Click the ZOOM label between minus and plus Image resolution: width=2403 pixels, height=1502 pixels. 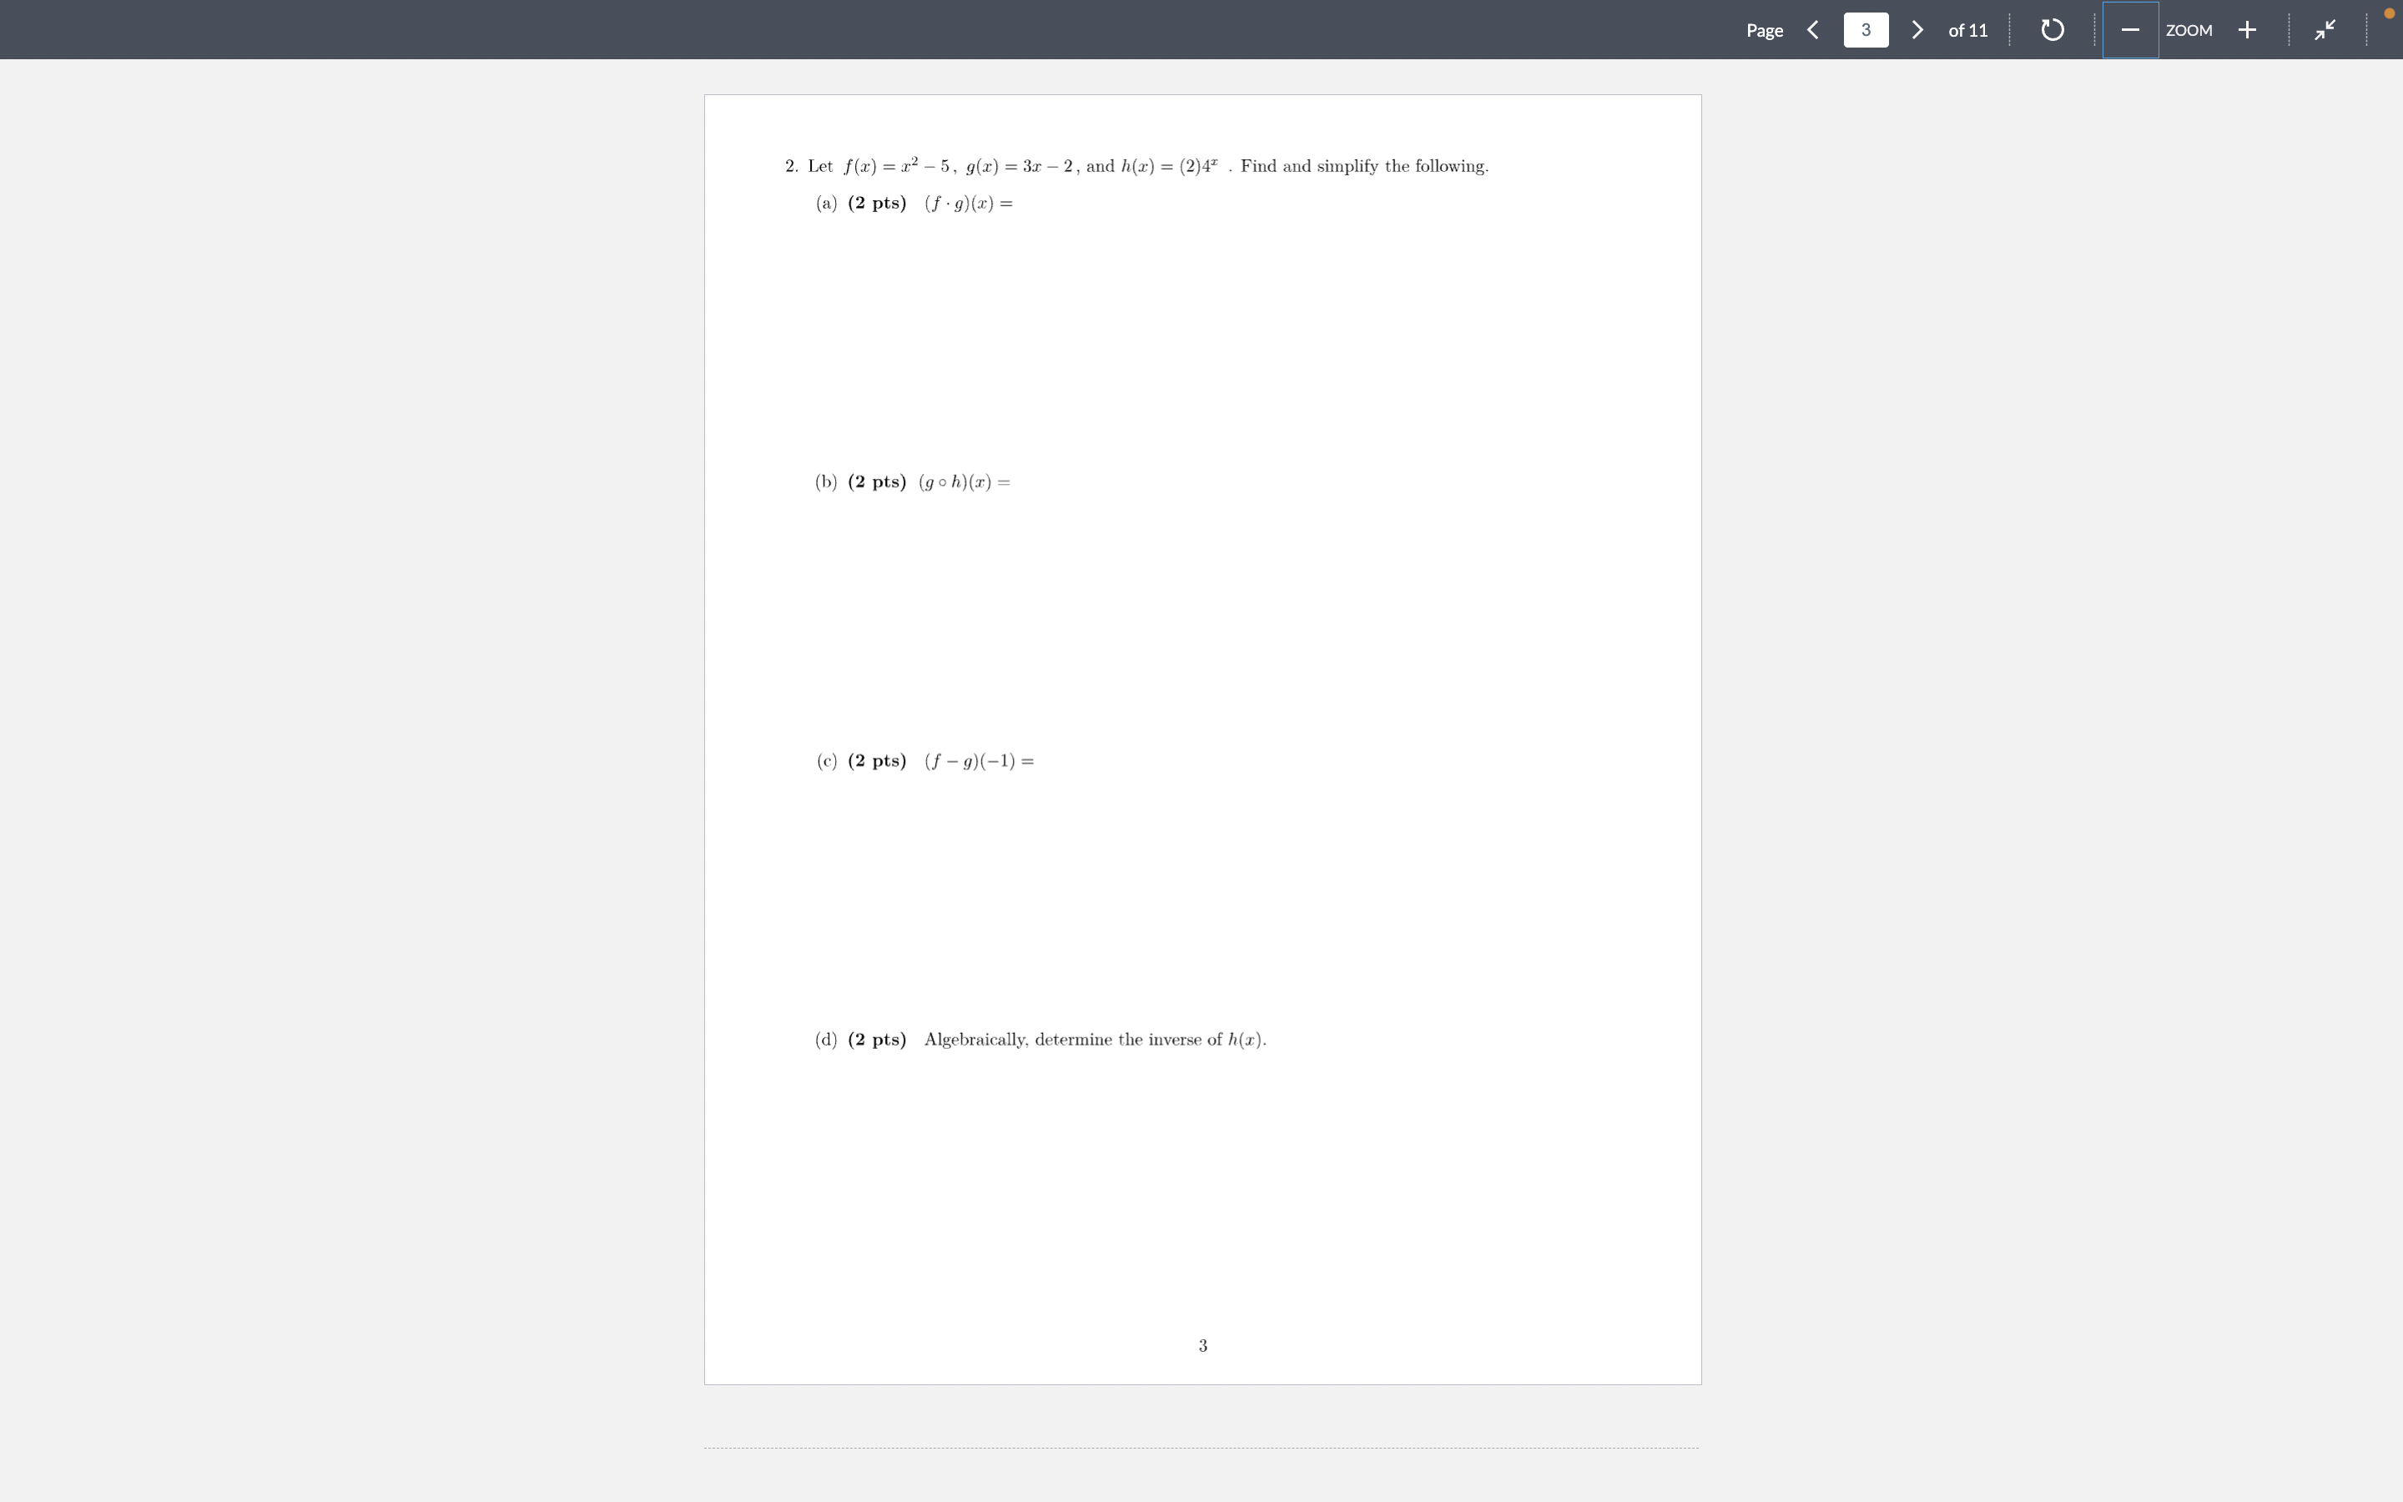[2190, 30]
